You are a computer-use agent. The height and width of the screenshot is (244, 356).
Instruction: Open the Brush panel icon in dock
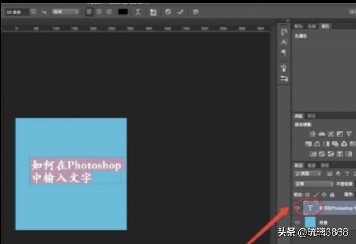pos(284,68)
